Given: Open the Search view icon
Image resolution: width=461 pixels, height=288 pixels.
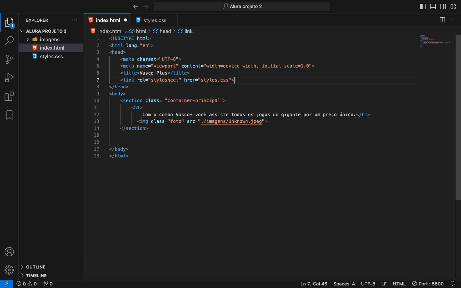Looking at the screenshot, I should (9, 41).
